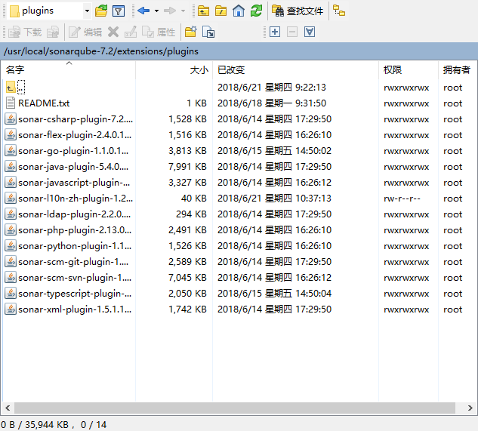Click the download-and-delete icon next to 下载
The image size is (478, 431).
(53, 32)
